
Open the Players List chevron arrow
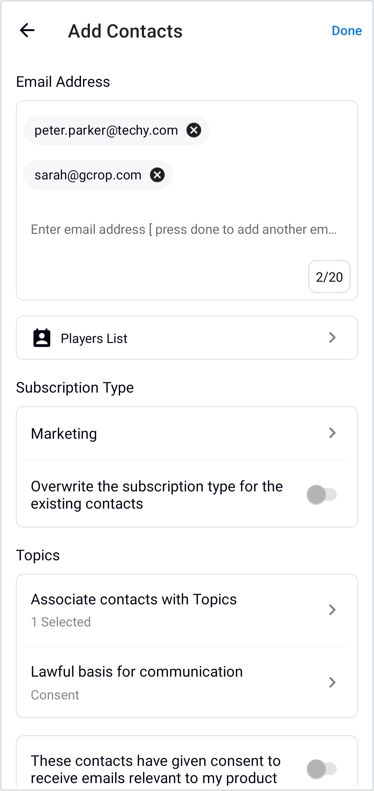(x=332, y=337)
